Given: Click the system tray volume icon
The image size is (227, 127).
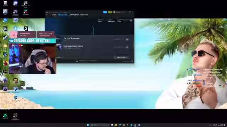Looking at the screenshot, I should [x=216, y=125].
